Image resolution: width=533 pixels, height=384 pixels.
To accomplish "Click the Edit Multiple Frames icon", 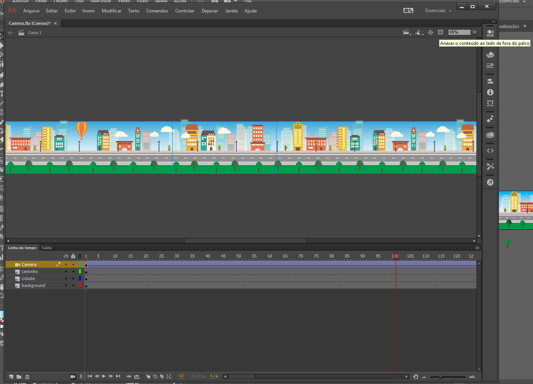I will [x=162, y=376].
